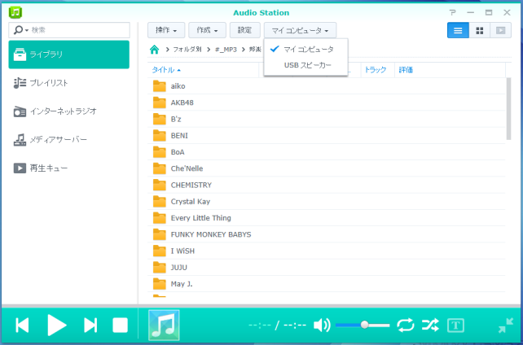523x345 pixels.
Task: Toggle shuffle playback
Action: (x=430, y=325)
